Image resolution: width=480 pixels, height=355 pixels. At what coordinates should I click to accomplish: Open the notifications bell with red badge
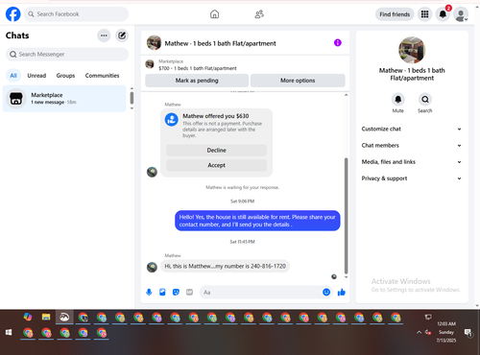pos(443,14)
